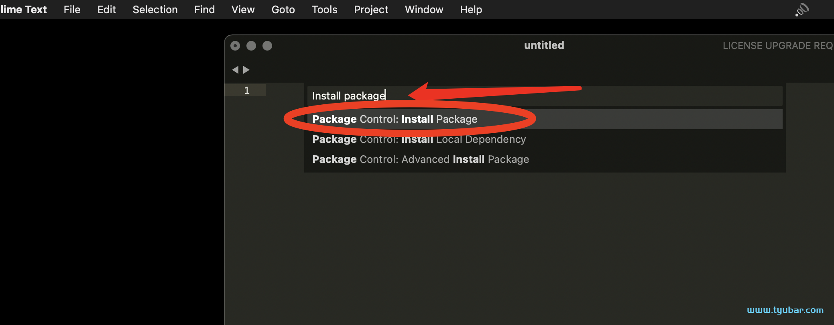834x325 pixels.
Task: Open the Edit menu
Action: (x=107, y=10)
